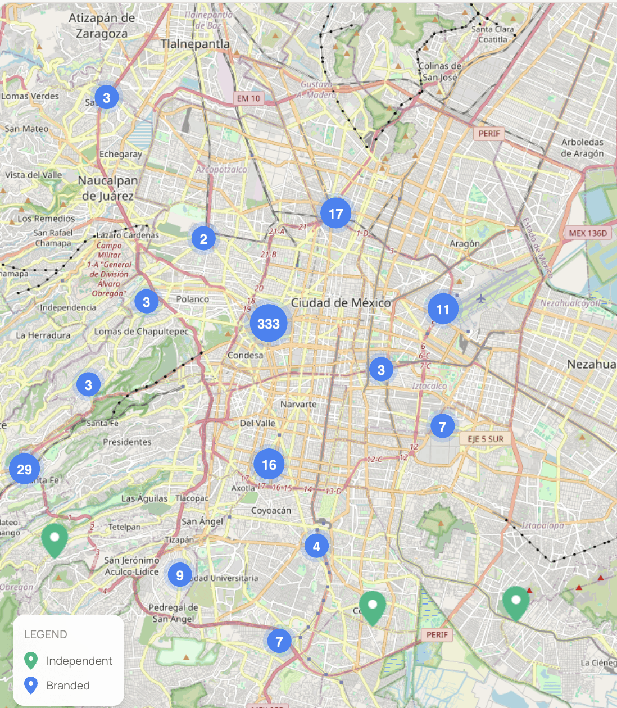Select the "Aragón" map label
Screen dimensions: 617x708
point(465,244)
